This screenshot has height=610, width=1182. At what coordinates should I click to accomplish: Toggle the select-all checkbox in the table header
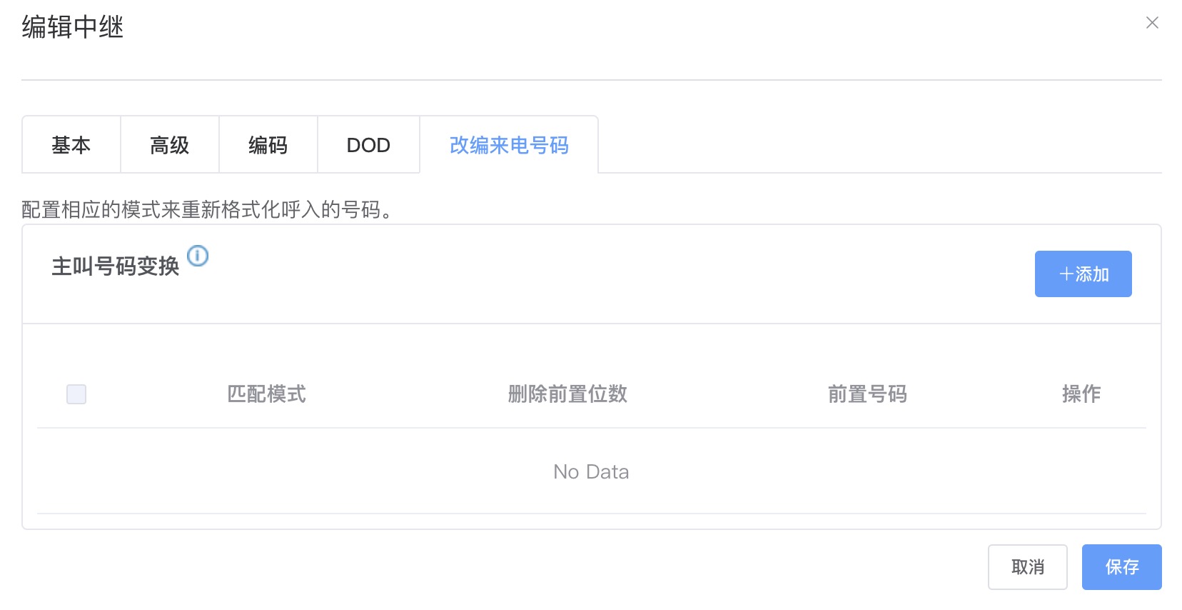pos(76,394)
